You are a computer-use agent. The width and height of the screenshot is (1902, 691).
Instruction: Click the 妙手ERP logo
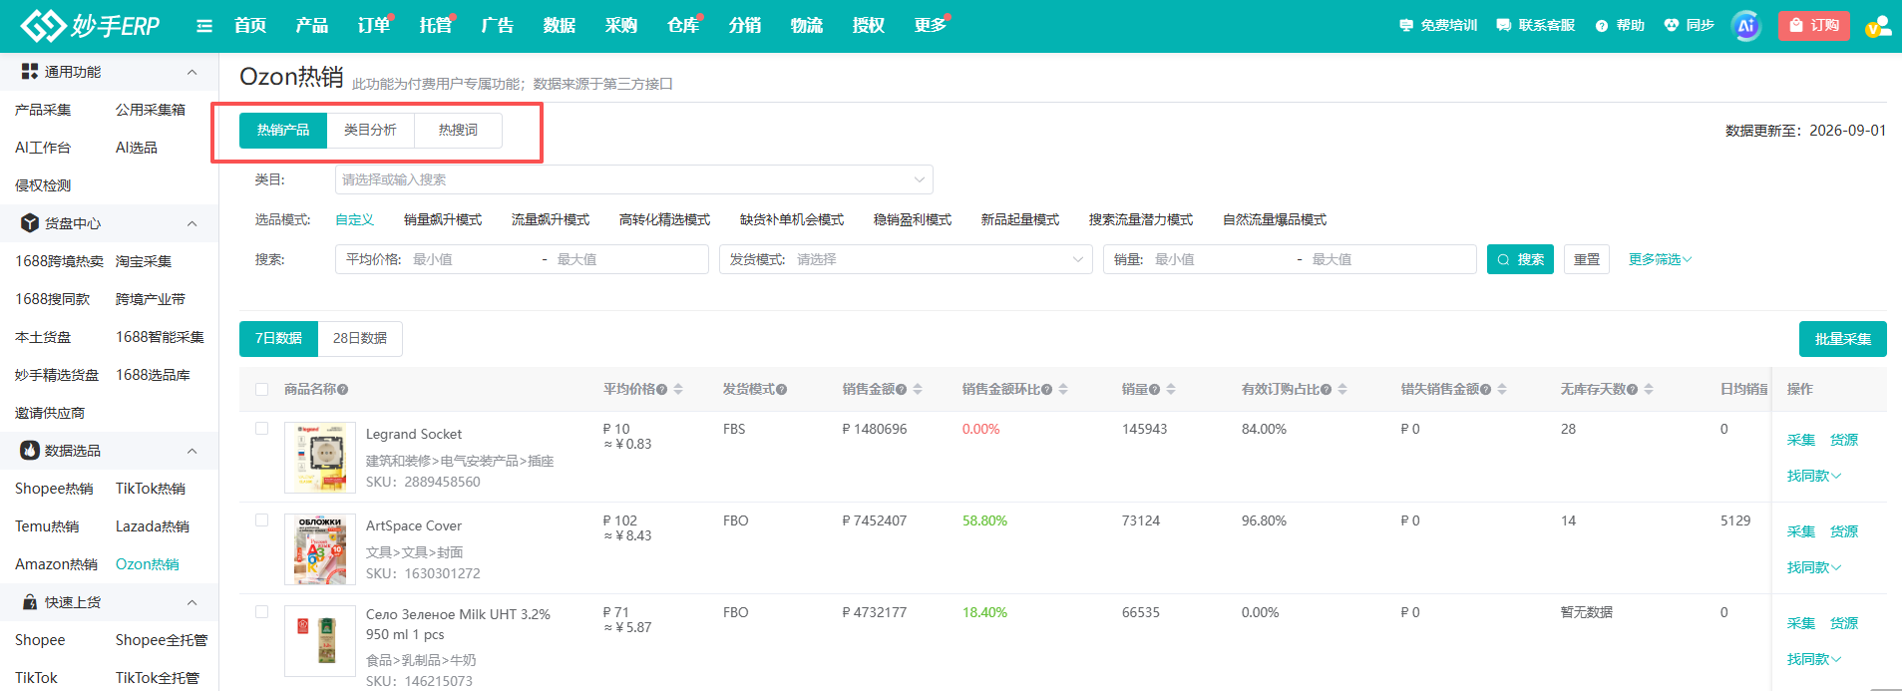pyautogui.click(x=90, y=26)
